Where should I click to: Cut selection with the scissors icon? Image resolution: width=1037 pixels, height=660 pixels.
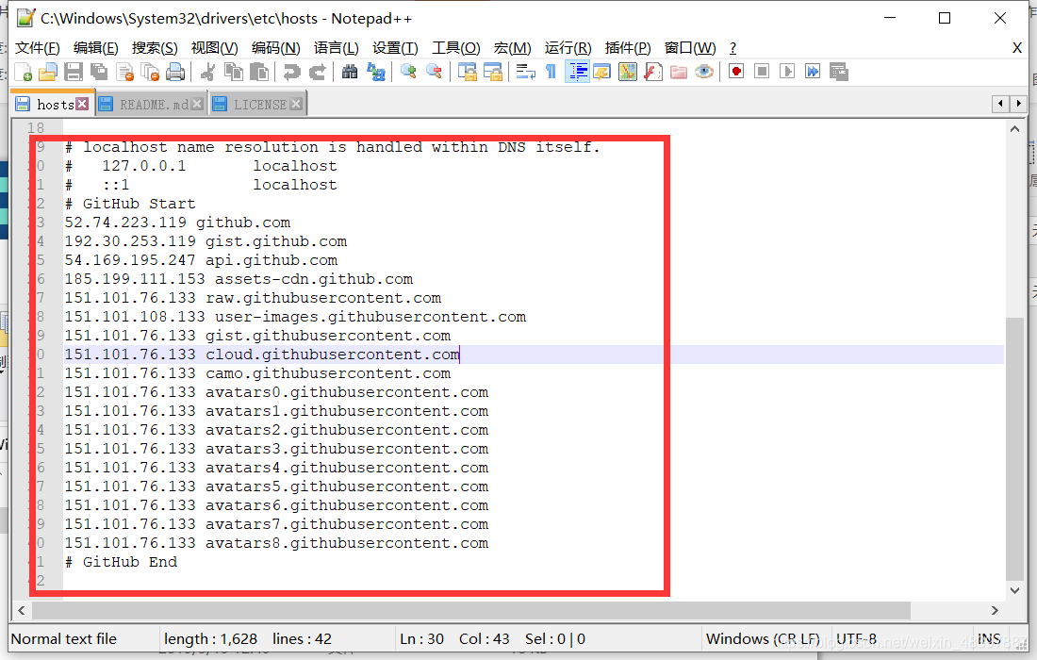coord(207,72)
